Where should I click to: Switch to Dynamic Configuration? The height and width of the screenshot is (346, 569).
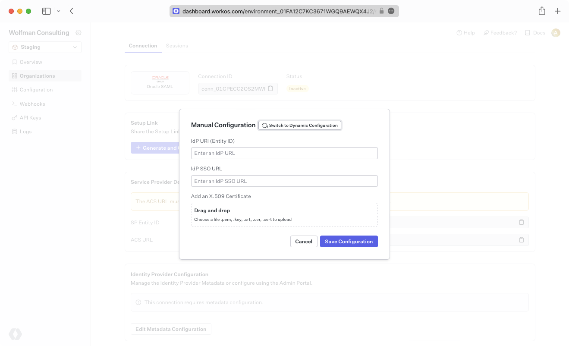click(x=300, y=125)
